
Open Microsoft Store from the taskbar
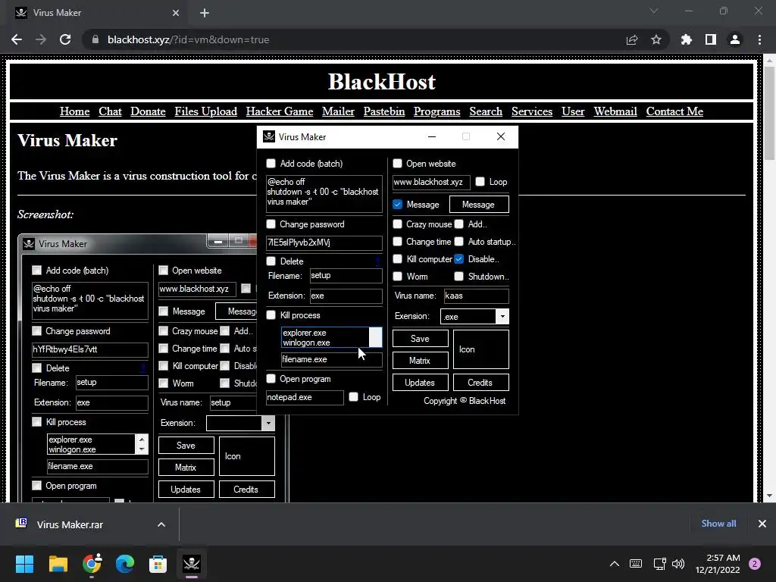[158, 564]
